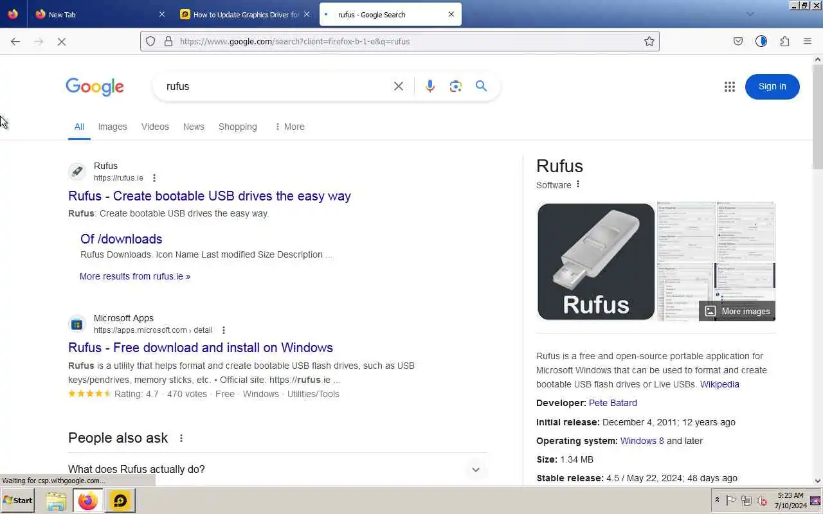This screenshot has height=514, width=823.
Task: Open the Wikipedia link in knowledge panel
Action: [719, 384]
